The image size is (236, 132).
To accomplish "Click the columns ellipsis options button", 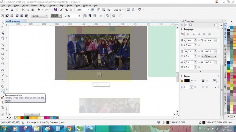I will tap(215, 87).
